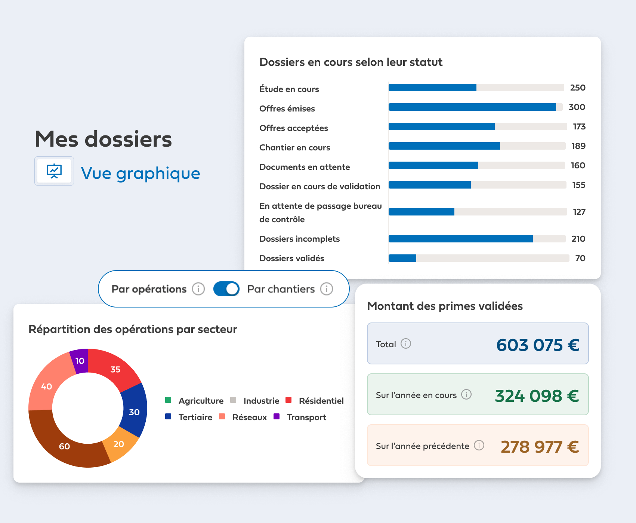636x523 pixels.
Task: Click the Vue graphique link
Action: coord(141,173)
